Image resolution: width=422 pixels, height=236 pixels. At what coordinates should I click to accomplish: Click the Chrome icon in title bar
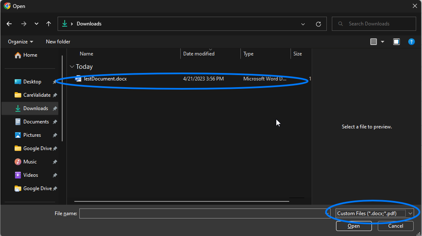tap(7, 6)
